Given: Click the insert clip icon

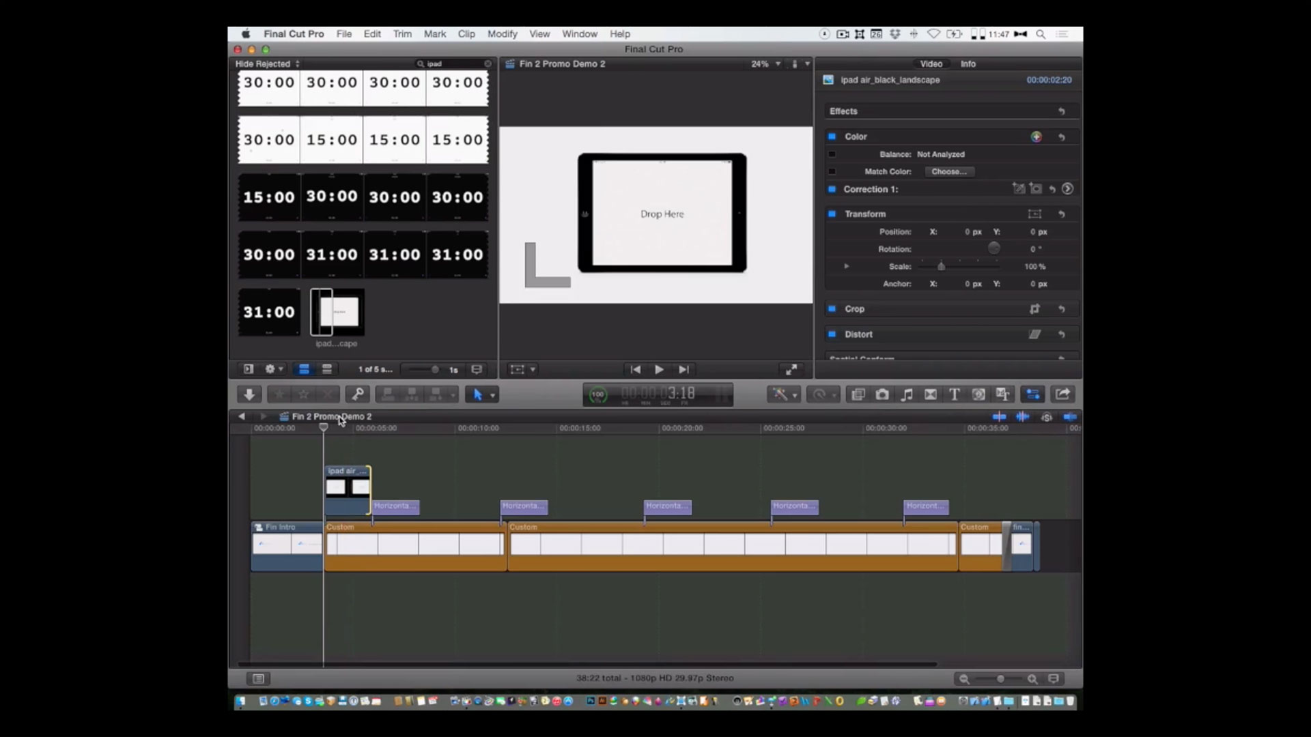Looking at the screenshot, I should click(412, 394).
